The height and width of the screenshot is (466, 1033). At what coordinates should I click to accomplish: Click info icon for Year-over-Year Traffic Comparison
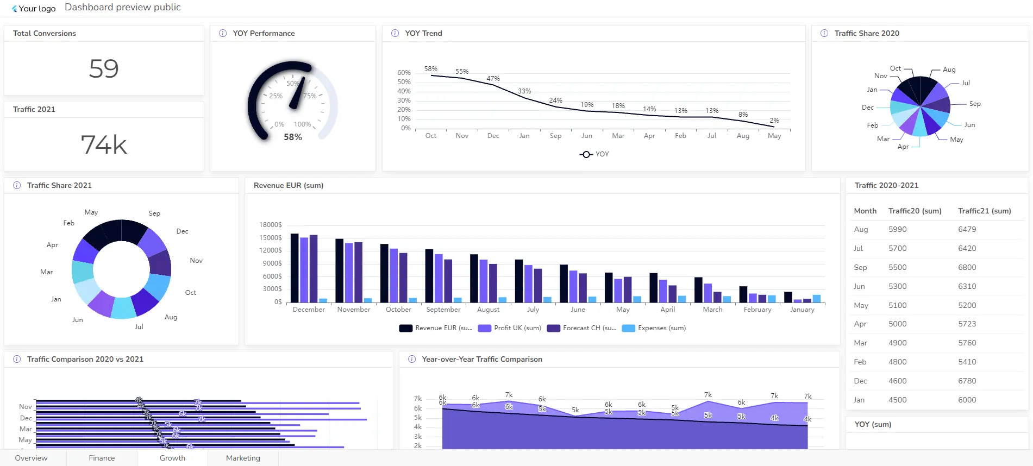pos(412,359)
